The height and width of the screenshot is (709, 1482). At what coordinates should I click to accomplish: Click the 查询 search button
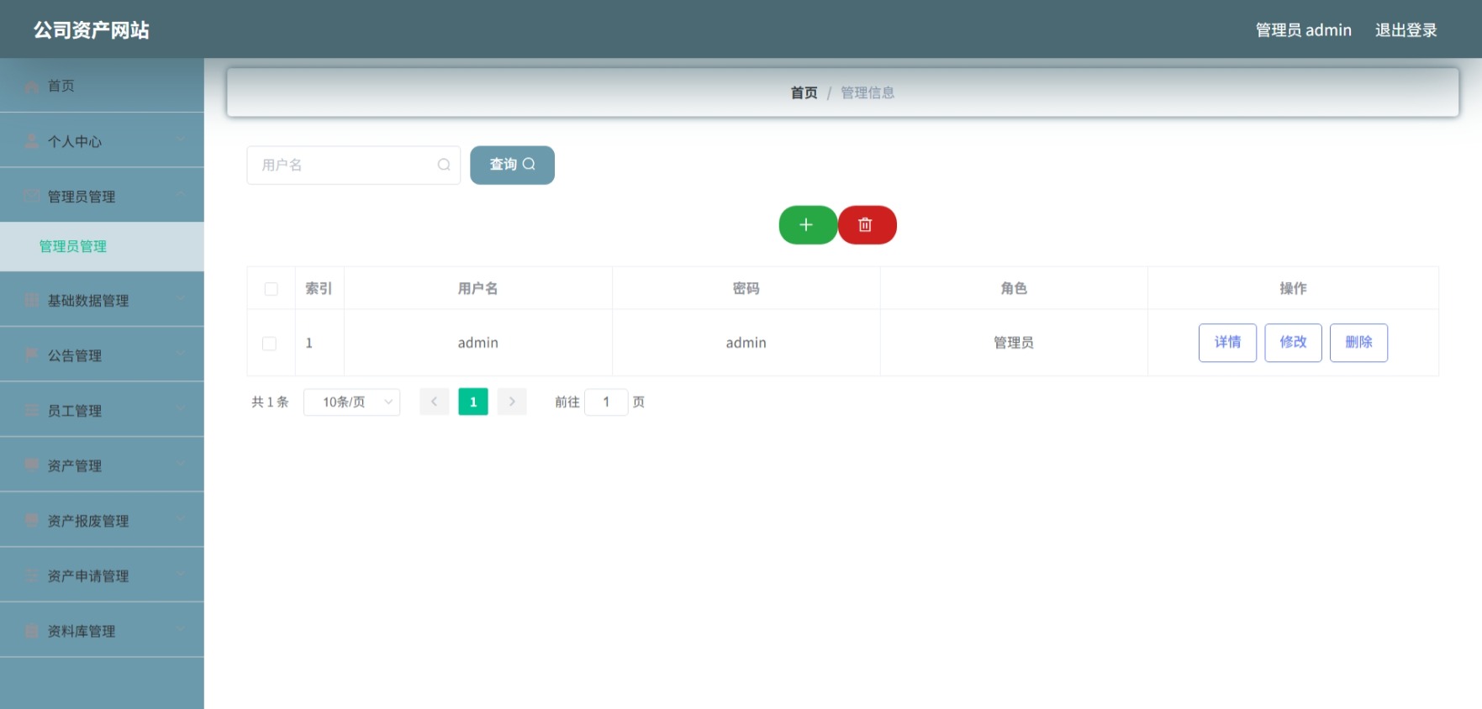(x=512, y=165)
